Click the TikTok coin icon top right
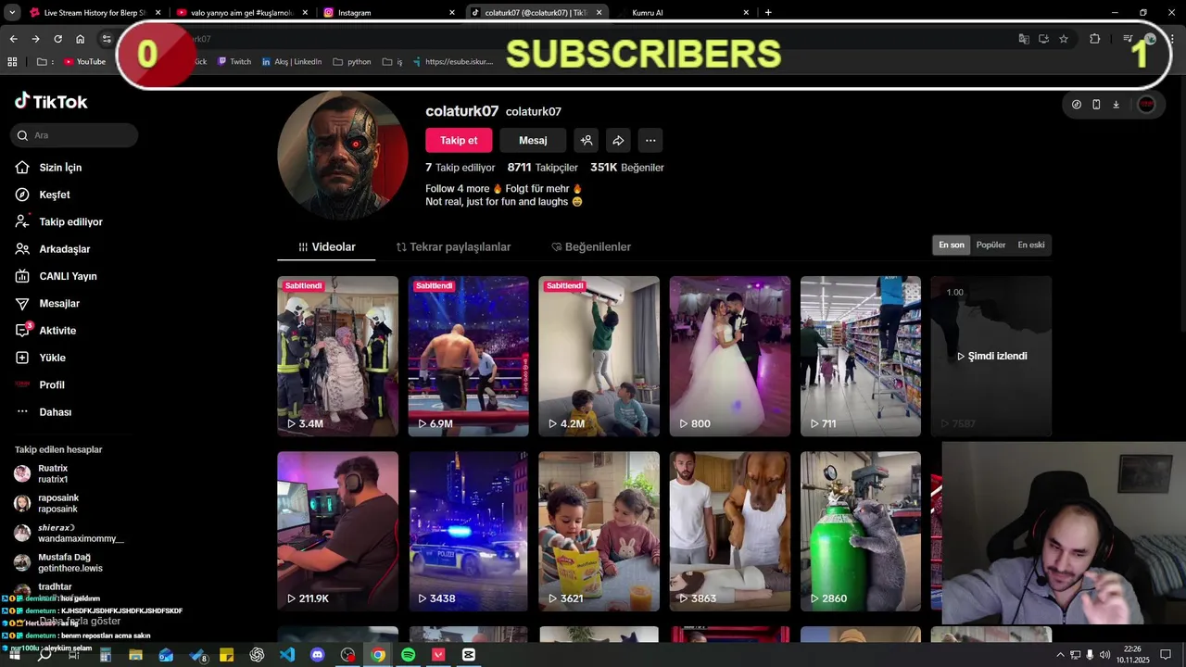 (x=1076, y=105)
